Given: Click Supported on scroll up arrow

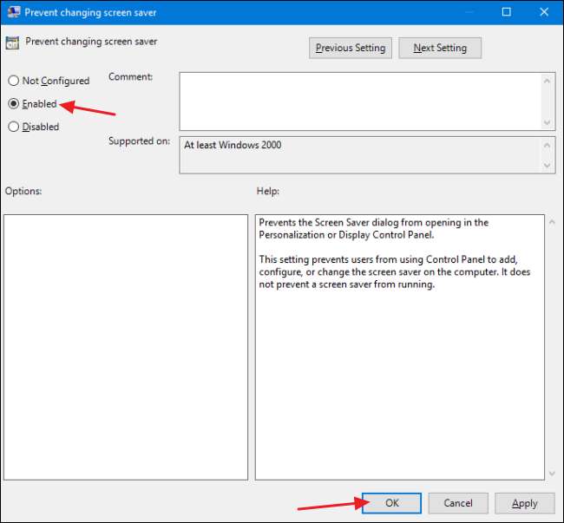Looking at the screenshot, I should [548, 145].
